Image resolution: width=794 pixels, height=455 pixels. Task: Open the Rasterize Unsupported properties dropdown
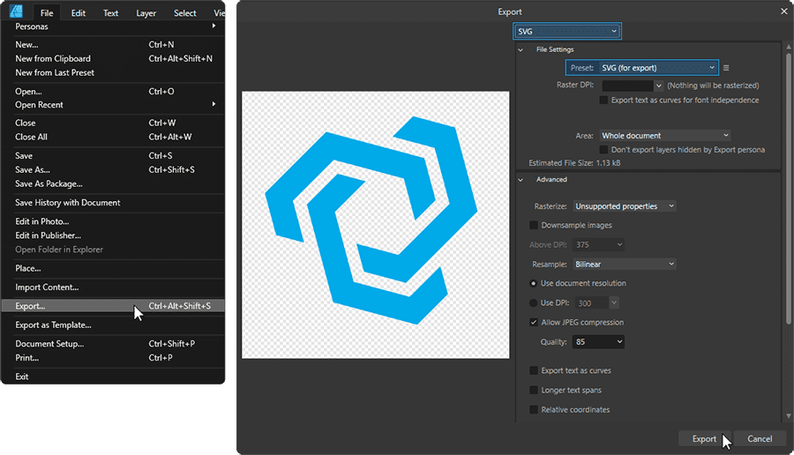click(x=625, y=206)
